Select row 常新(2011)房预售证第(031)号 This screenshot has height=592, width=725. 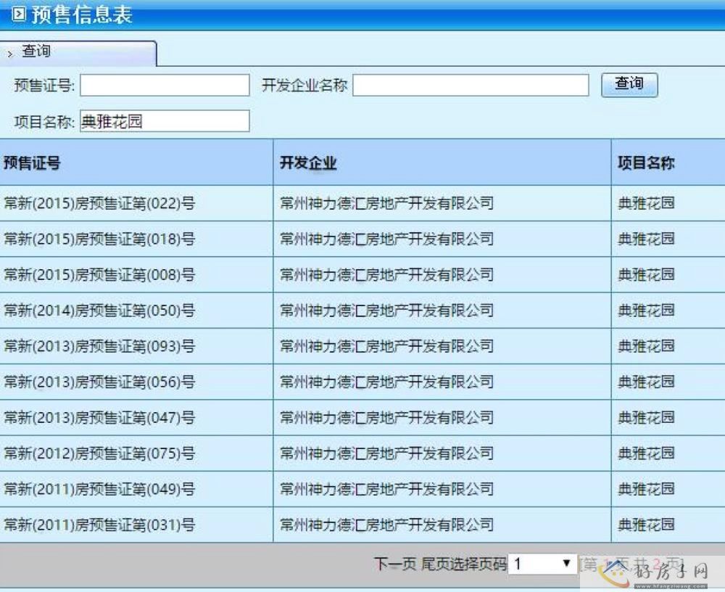pos(99,525)
